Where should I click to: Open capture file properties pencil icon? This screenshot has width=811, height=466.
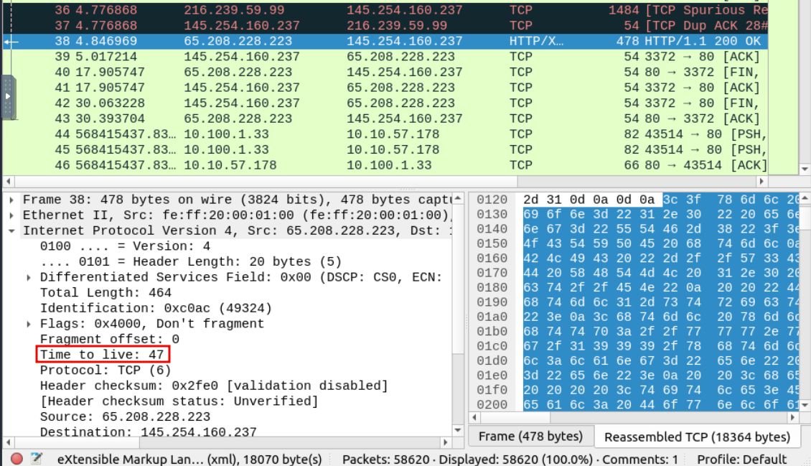click(x=36, y=459)
